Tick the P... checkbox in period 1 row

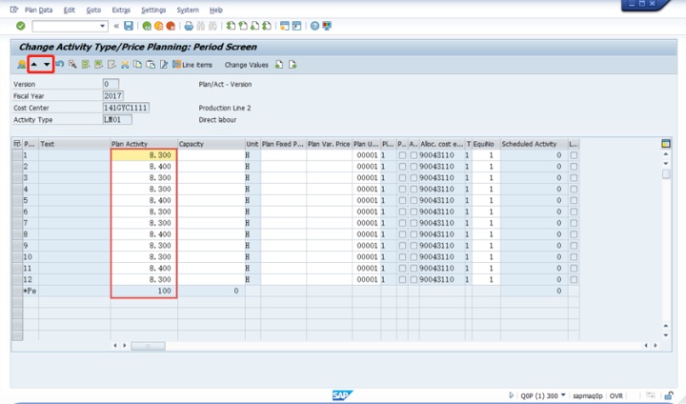point(402,155)
